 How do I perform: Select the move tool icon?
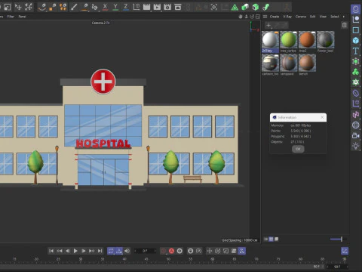(18, 7)
